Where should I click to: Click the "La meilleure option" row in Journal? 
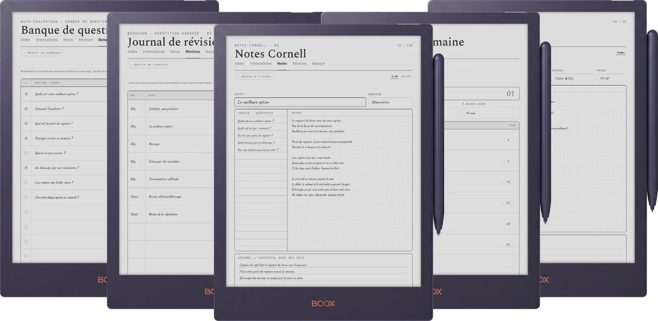coord(171,126)
